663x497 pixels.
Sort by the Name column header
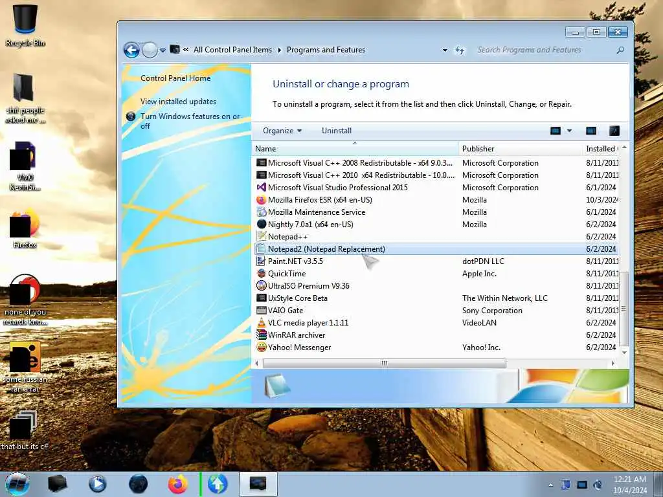355,149
